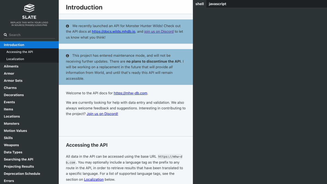Follow the 'join us on Discord' link
Viewport: 327px width, 184px height.
[159, 32]
